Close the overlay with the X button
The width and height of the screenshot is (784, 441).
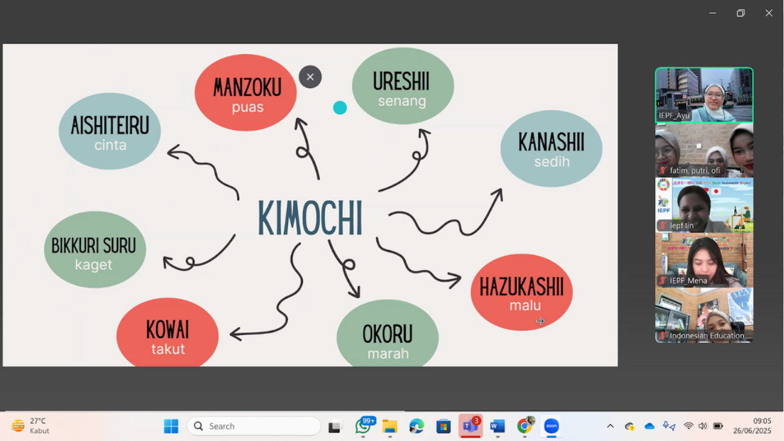click(310, 77)
